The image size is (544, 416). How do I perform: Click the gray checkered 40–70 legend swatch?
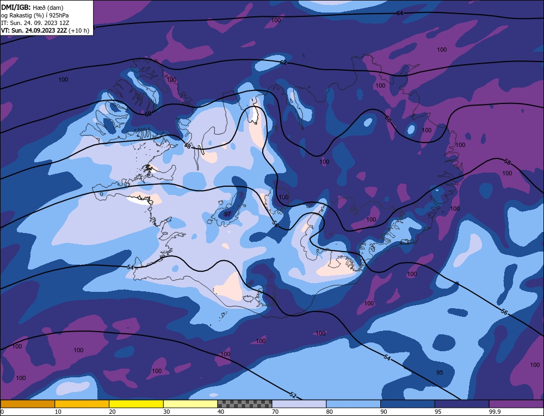click(245, 403)
